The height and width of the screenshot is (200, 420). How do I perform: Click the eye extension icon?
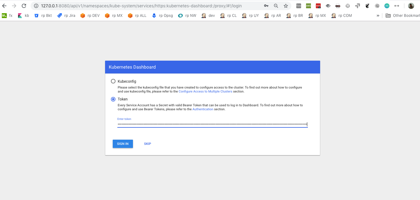(x=328, y=6)
